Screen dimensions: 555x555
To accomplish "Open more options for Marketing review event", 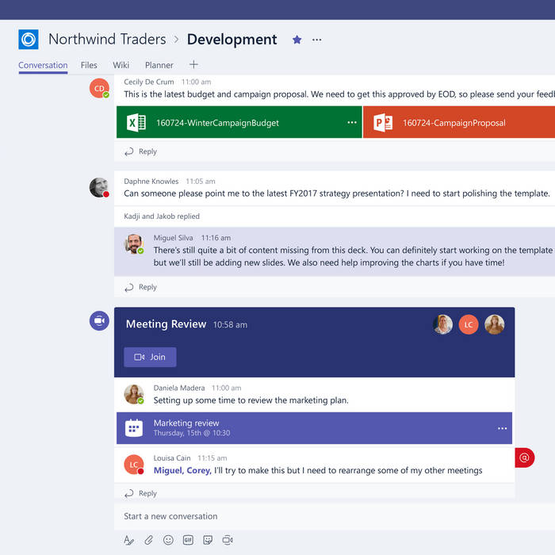I will tap(502, 428).
